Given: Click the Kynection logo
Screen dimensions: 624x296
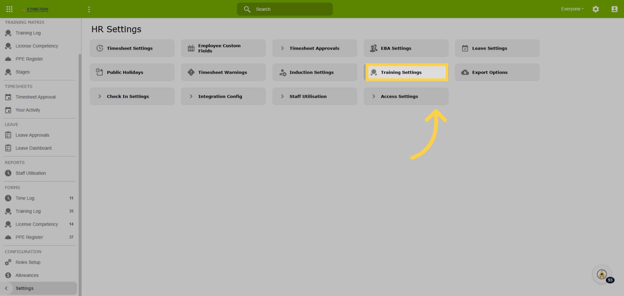Looking at the screenshot, I should coord(35,10).
